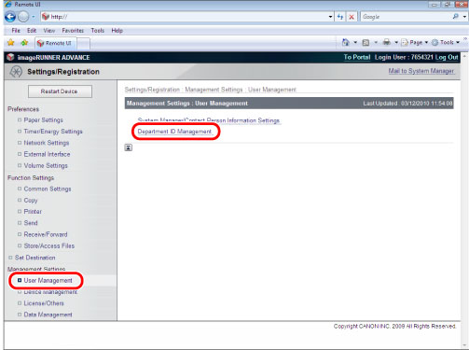Open the Print dropdown arrow
Viewport: 469px width, 350px height.
click(396, 42)
